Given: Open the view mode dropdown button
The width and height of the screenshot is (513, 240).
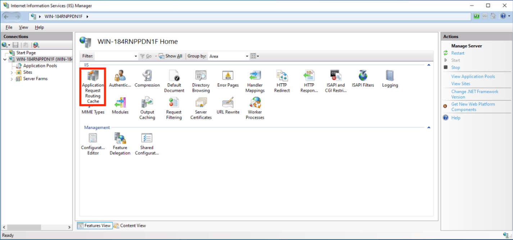Looking at the screenshot, I should 255,56.
